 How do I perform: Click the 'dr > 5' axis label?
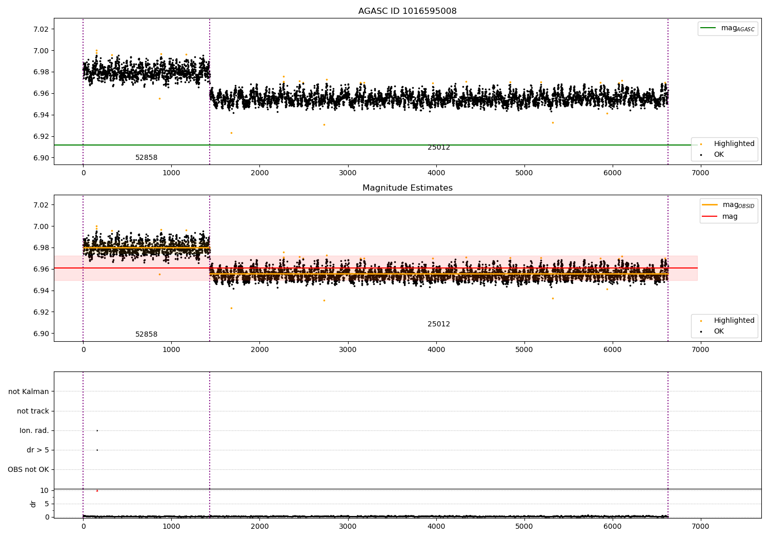point(38,450)
